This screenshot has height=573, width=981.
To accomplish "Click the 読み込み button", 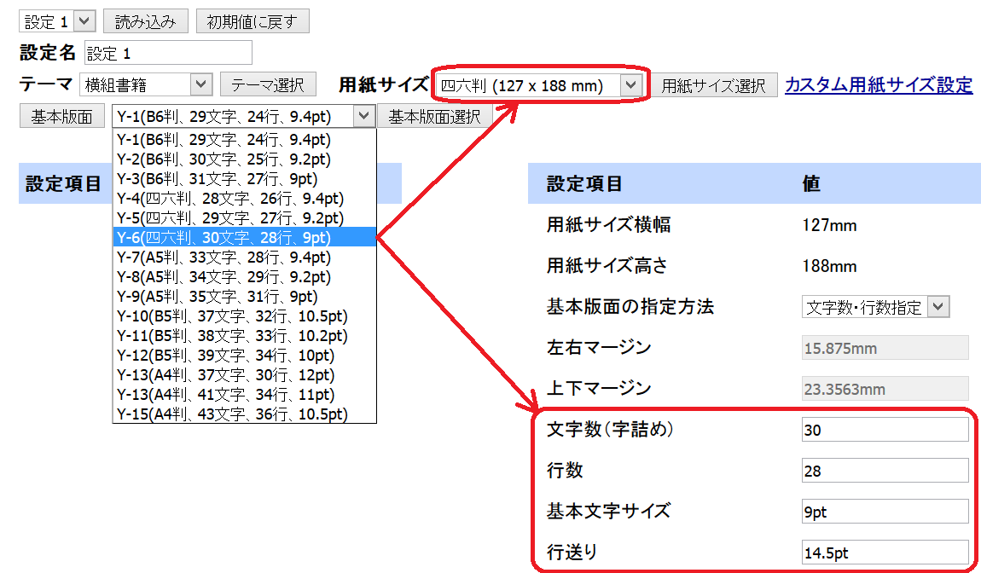I will [145, 21].
